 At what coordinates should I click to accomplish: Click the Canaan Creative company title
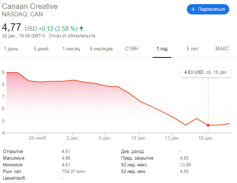point(30,7)
